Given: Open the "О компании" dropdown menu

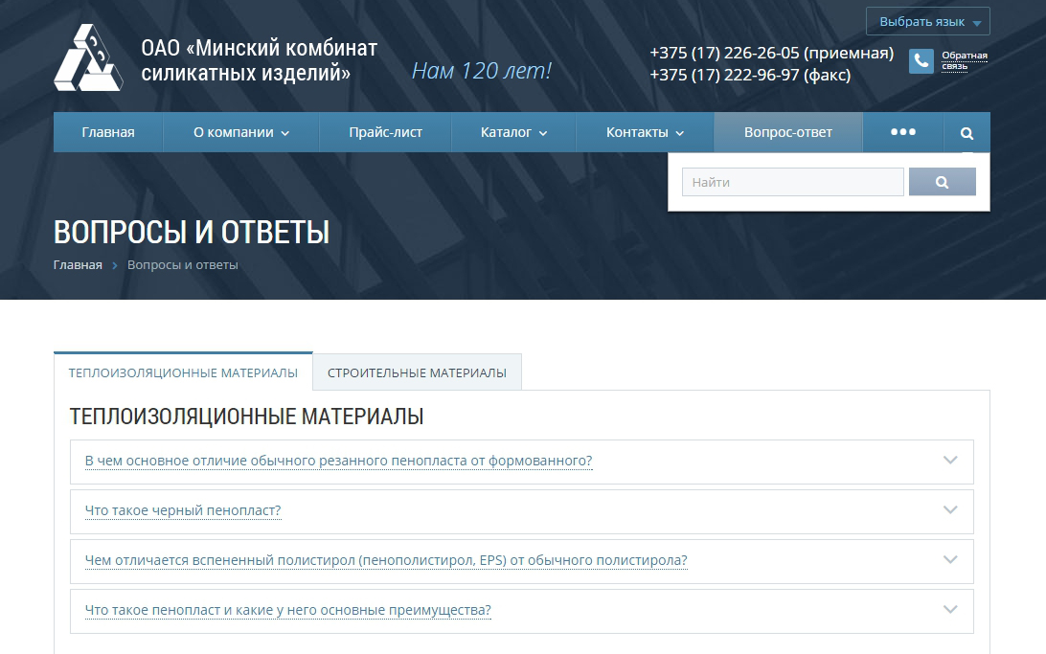Looking at the screenshot, I should point(238,132).
